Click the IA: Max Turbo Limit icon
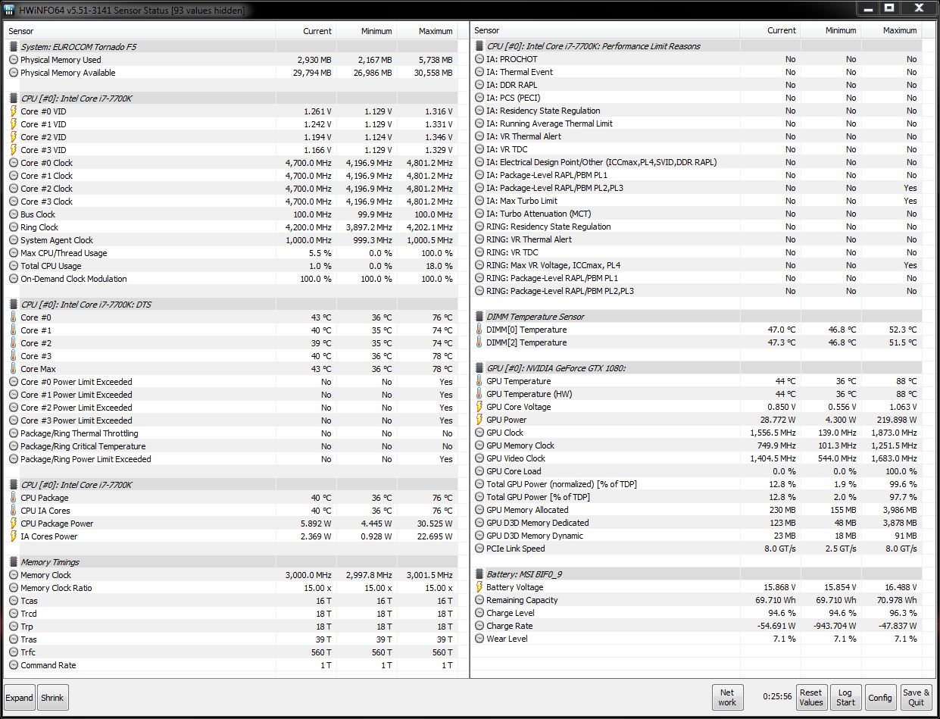This screenshot has width=940, height=719. 479,201
